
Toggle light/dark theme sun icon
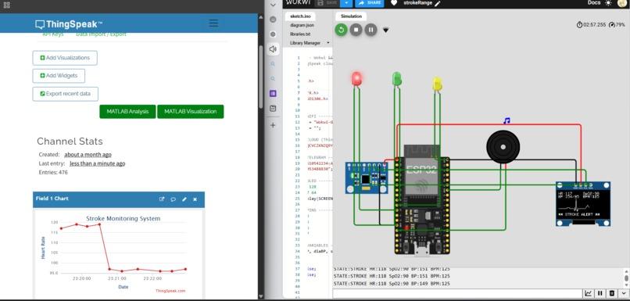[608, 3]
